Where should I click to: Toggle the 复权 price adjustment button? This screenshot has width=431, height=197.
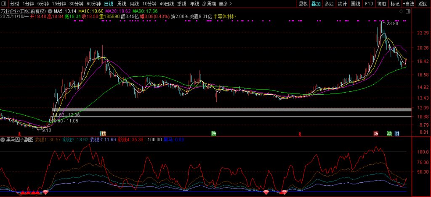(303, 4)
